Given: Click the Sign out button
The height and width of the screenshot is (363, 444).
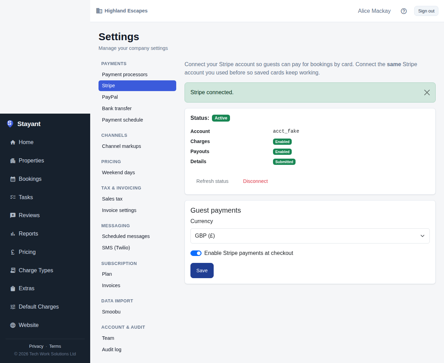Looking at the screenshot, I should 426,11.
